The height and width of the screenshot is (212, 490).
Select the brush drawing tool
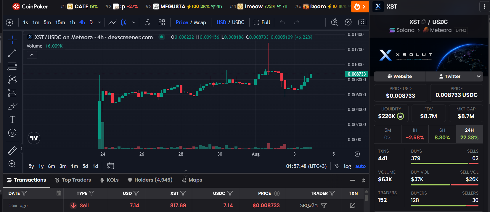pyautogui.click(x=12, y=106)
